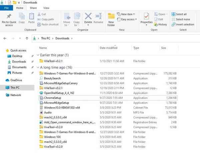Select Quick access in navigation pane
The image size is (200, 153).
(16, 50)
